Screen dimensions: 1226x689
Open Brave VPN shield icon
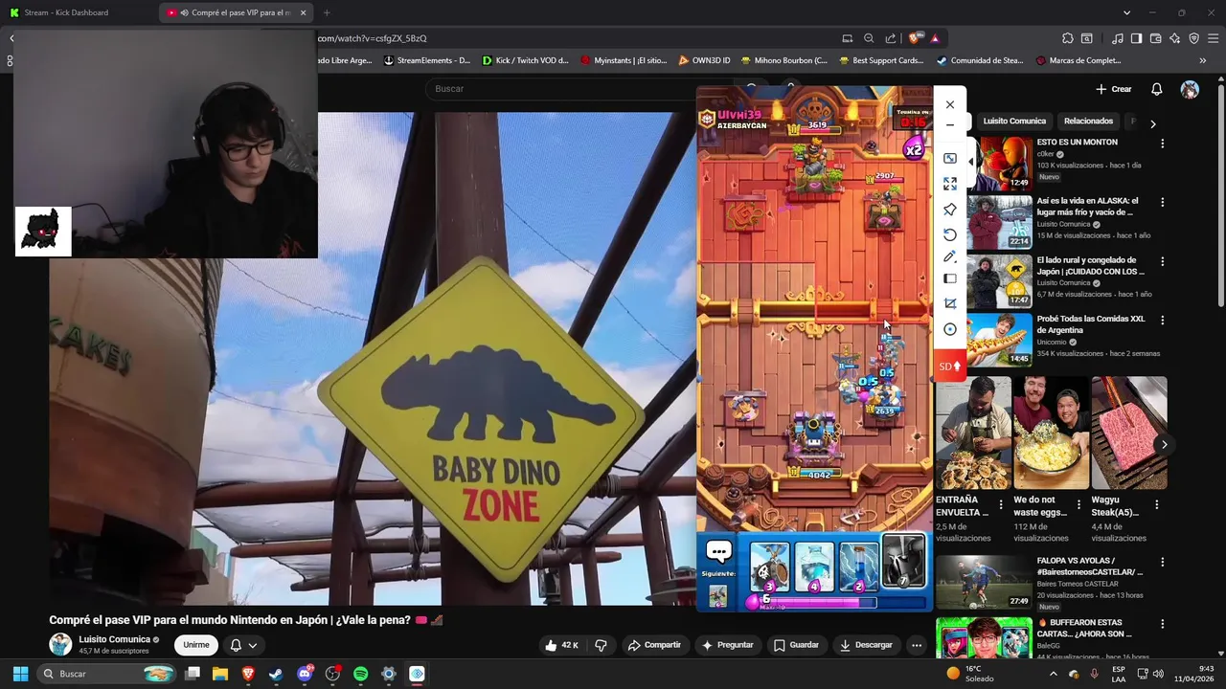(x=1194, y=38)
